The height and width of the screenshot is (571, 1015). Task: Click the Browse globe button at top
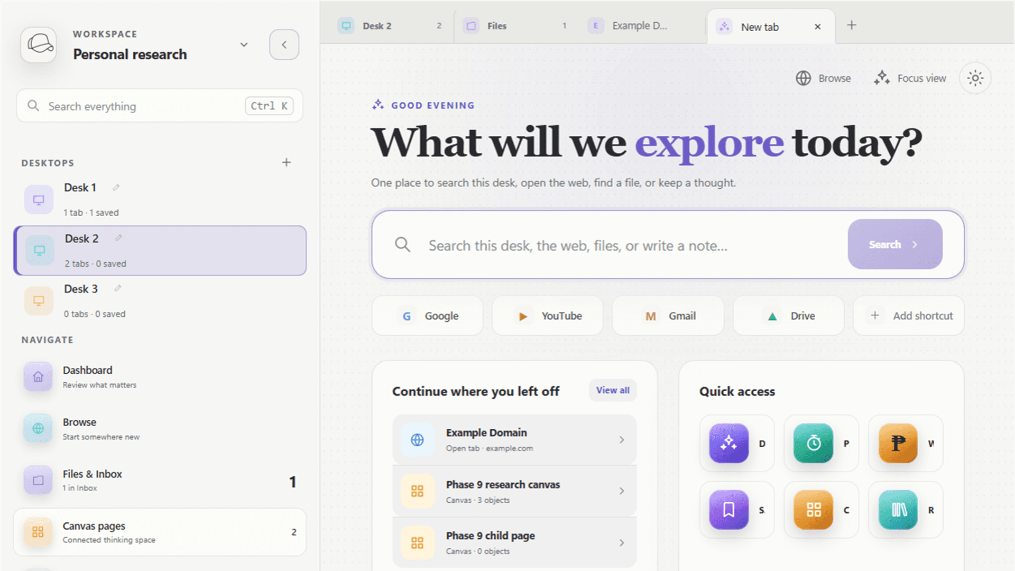pyautogui.click(x=823, y=78)
